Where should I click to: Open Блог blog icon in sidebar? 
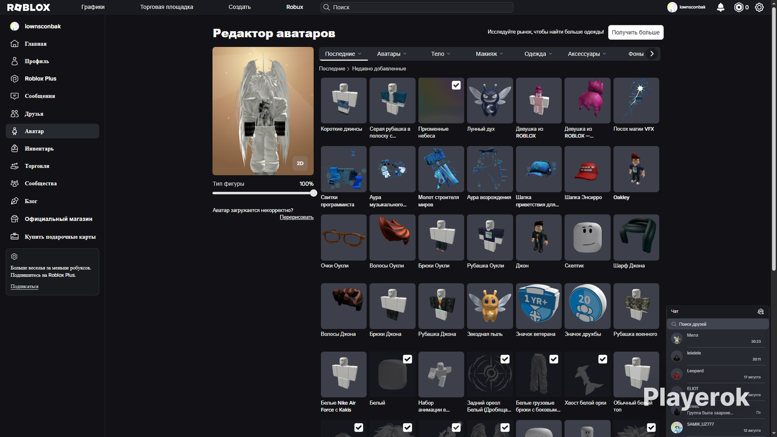tap(14, 201)
